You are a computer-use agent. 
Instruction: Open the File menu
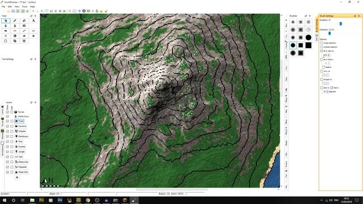click(3, 6)
